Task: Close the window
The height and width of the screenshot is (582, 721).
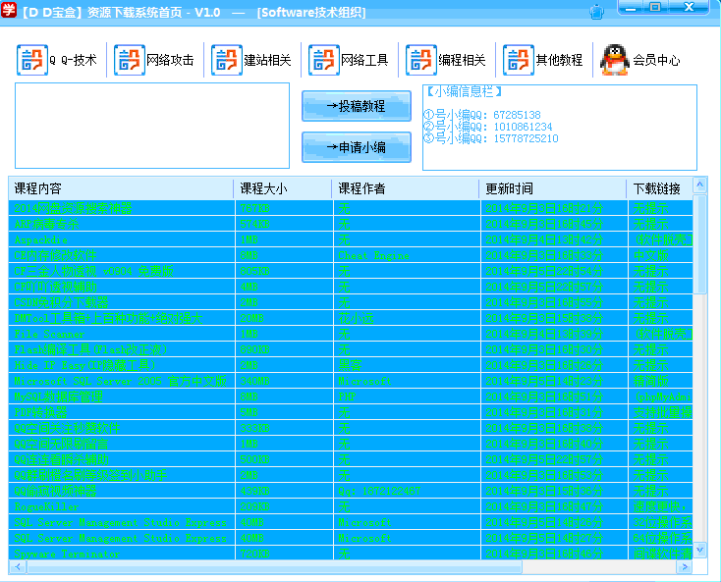Action: tap(688, 8)
